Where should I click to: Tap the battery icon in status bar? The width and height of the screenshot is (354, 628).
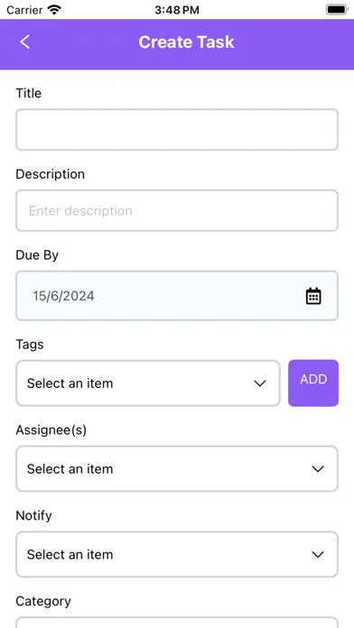[337, 9]
